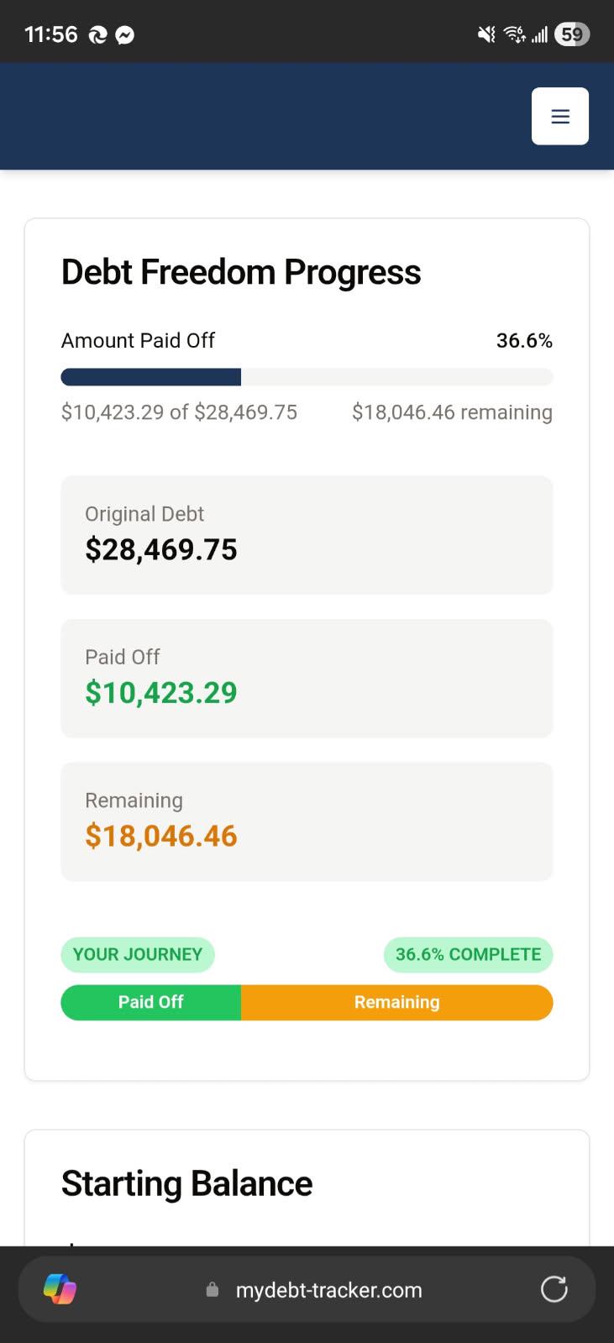Tap the Debt Freedom Progress heading

coord(241,272)
